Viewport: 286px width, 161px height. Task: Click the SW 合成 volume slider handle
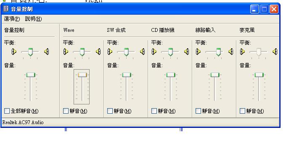pos(127,75)
